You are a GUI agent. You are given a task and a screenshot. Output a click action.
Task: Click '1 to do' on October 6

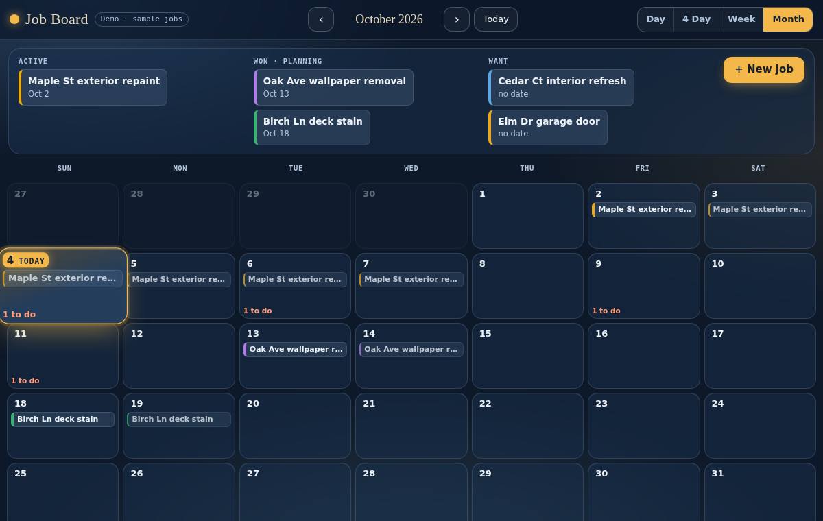coord(258,311)
